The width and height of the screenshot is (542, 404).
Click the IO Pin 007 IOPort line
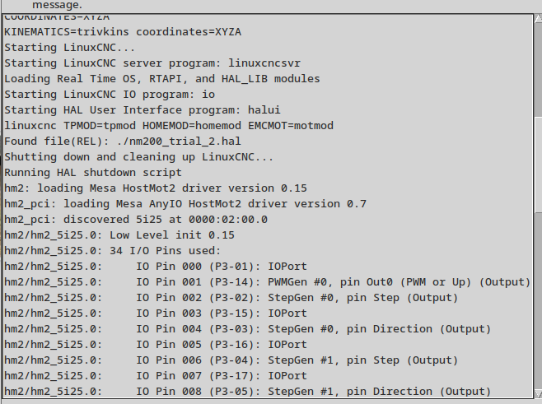click(x=155, y=376)
